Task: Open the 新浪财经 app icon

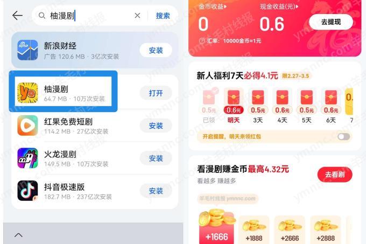Action: point(27,50)
